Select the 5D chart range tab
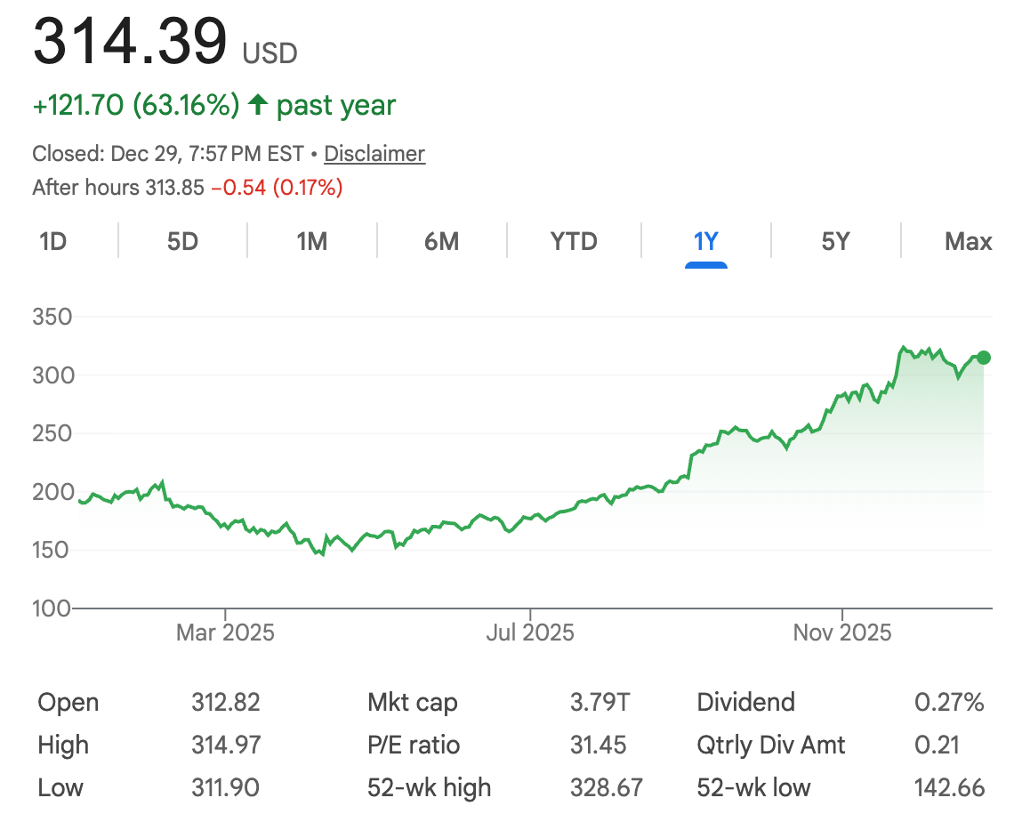The height and width of the screenshot is (822, 1014). click(182, 241)
